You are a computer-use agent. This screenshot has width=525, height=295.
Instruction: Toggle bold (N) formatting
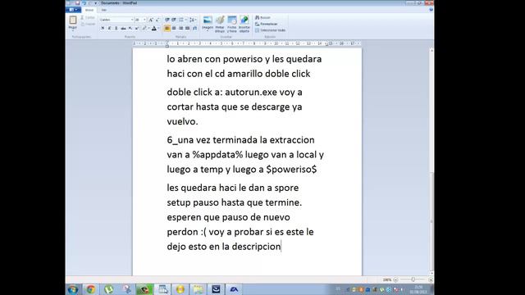click(103, 28)
